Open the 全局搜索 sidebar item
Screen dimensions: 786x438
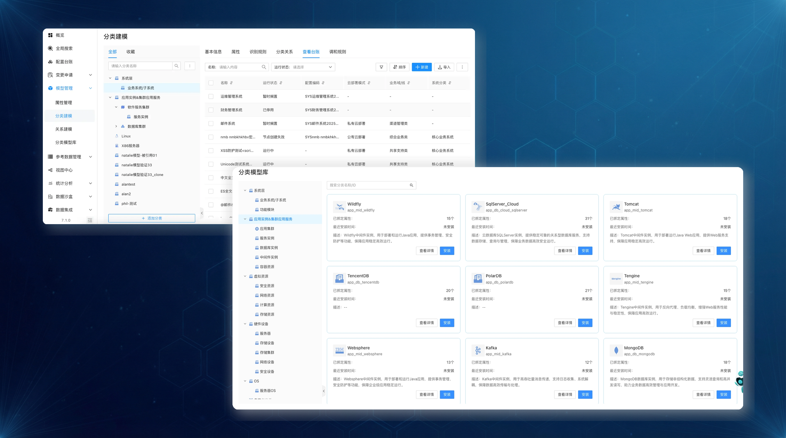(64, 48)
